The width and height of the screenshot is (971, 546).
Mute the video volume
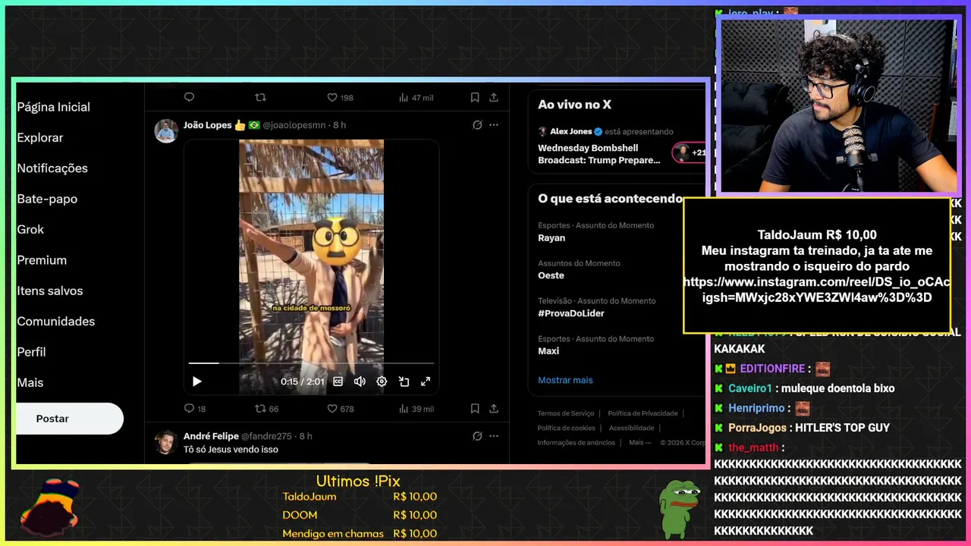point(360,381)
